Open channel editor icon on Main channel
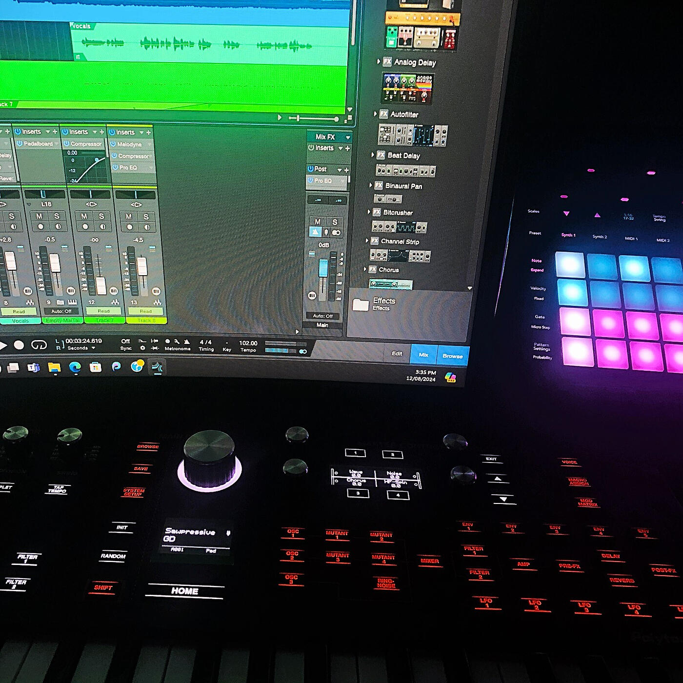Screen dimensions: 683x683 click(x=312, y=296)
